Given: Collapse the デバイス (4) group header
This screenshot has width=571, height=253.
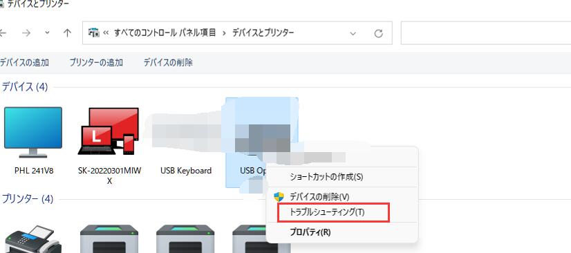Looking at the screenshot, I should 25,87.
